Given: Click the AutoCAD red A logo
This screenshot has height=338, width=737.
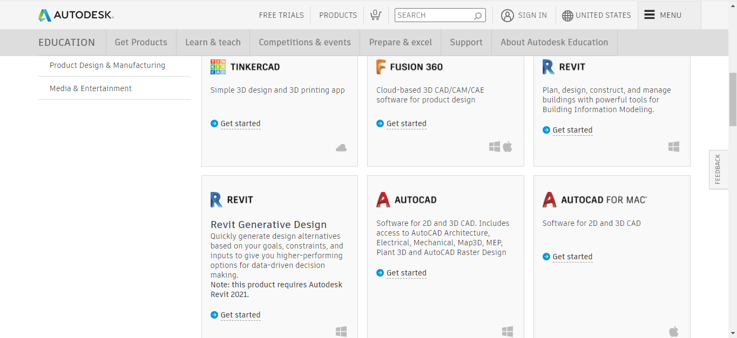Looking at the screenshot, I should click(383, 199).
